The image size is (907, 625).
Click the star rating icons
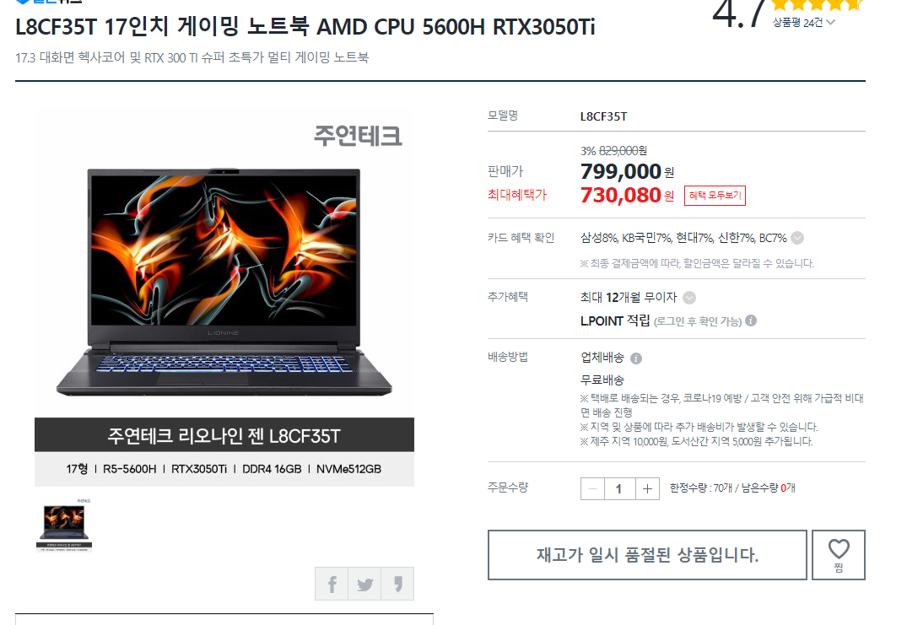pos(816,4)
